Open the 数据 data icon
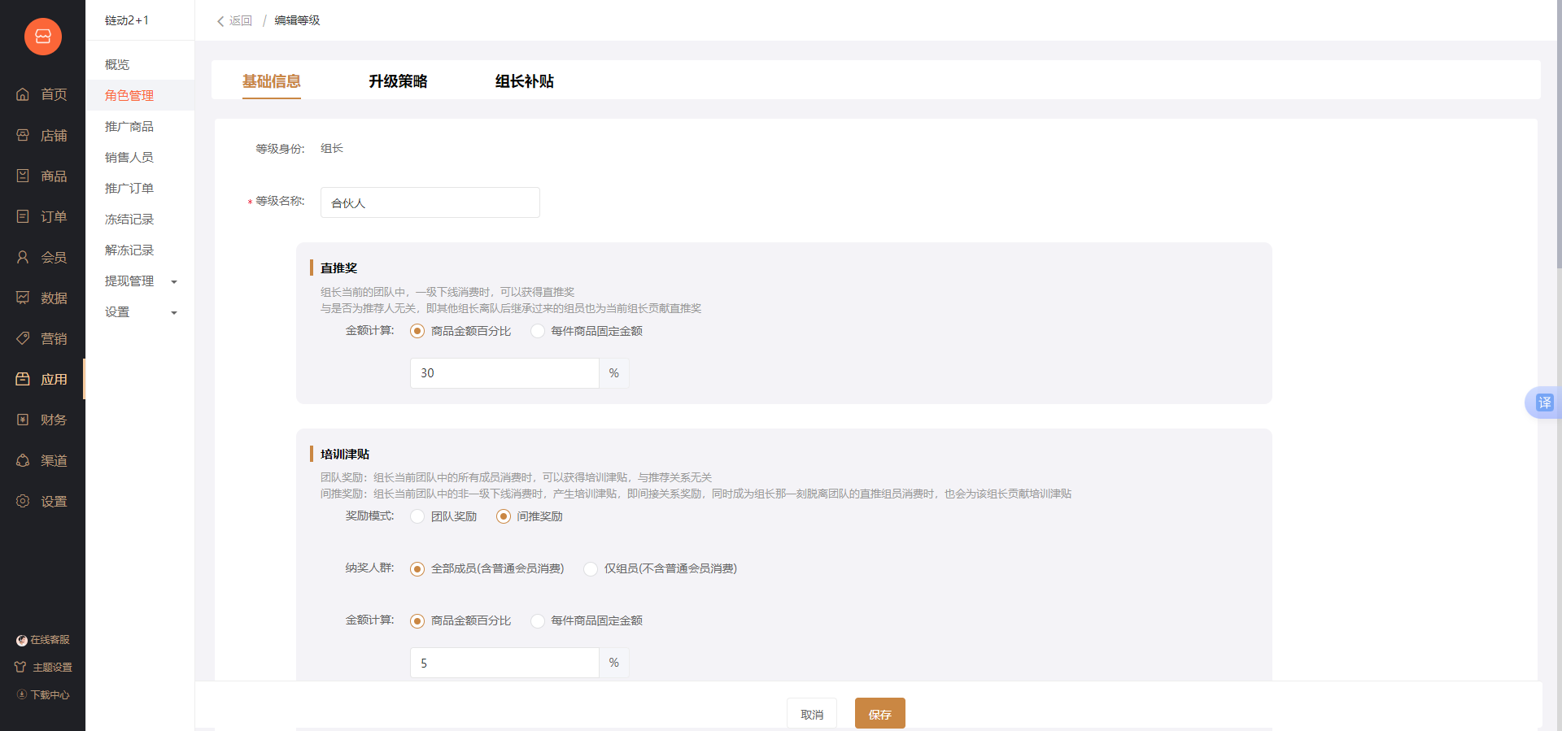Screen dimensions: 1562x731 tap(23, 298)
